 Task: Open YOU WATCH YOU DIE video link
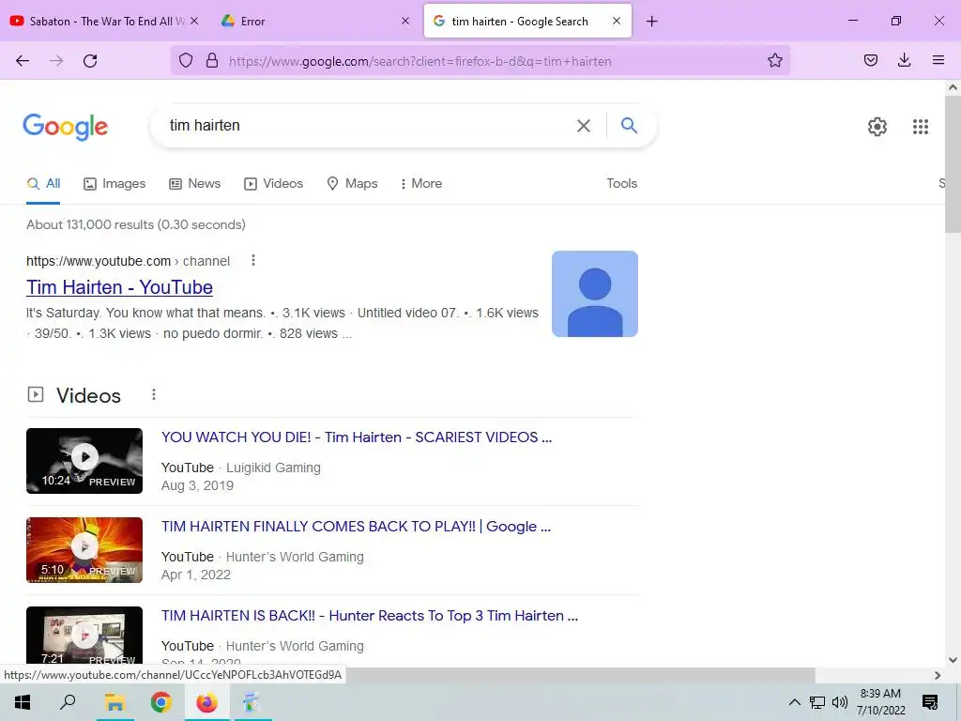[356, 437]
